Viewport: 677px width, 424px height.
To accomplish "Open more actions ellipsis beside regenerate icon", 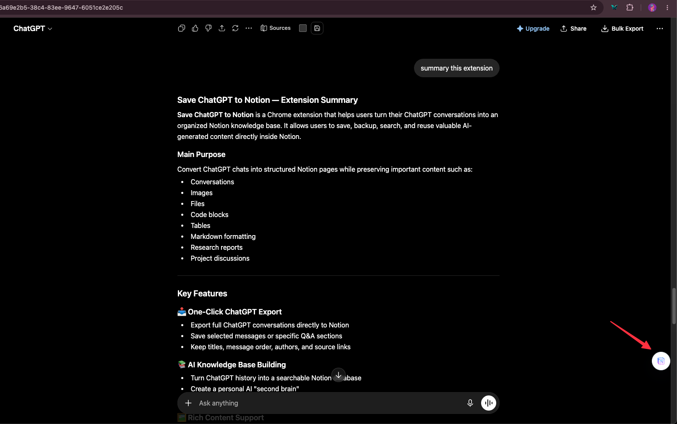I will [249, 28].
